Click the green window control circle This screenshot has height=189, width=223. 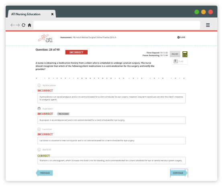[x=197, y=12]
